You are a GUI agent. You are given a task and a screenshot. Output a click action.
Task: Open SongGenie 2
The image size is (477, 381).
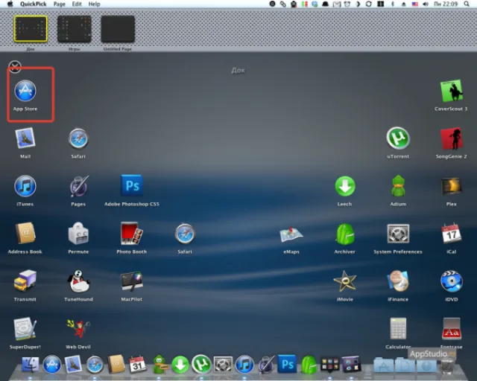pyautogui.click(x=452, y=138)
